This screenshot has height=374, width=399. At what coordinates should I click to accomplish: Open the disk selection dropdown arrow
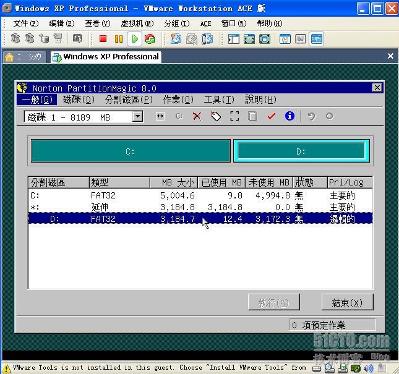coord(137,117)
